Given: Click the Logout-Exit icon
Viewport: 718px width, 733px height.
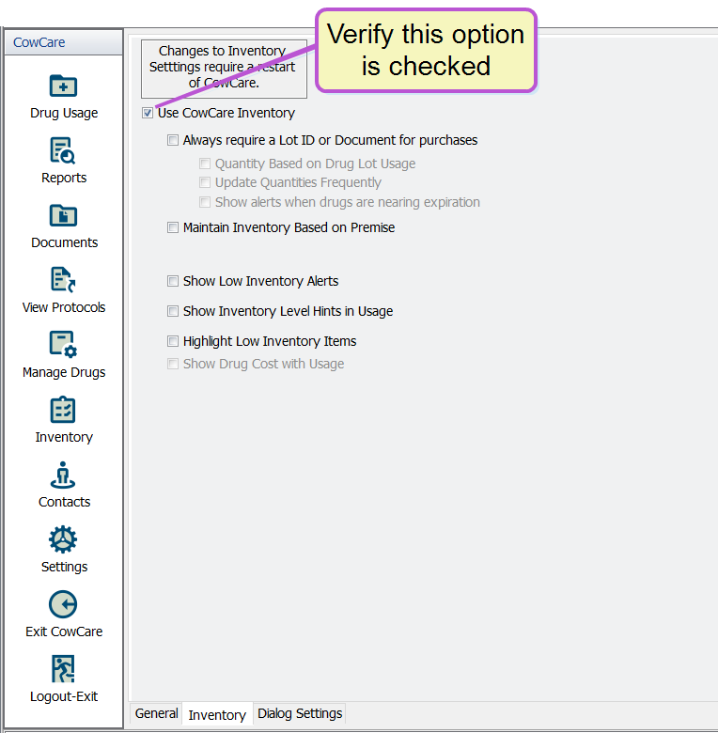Looking at the screenshot, I should click(63, 669).
